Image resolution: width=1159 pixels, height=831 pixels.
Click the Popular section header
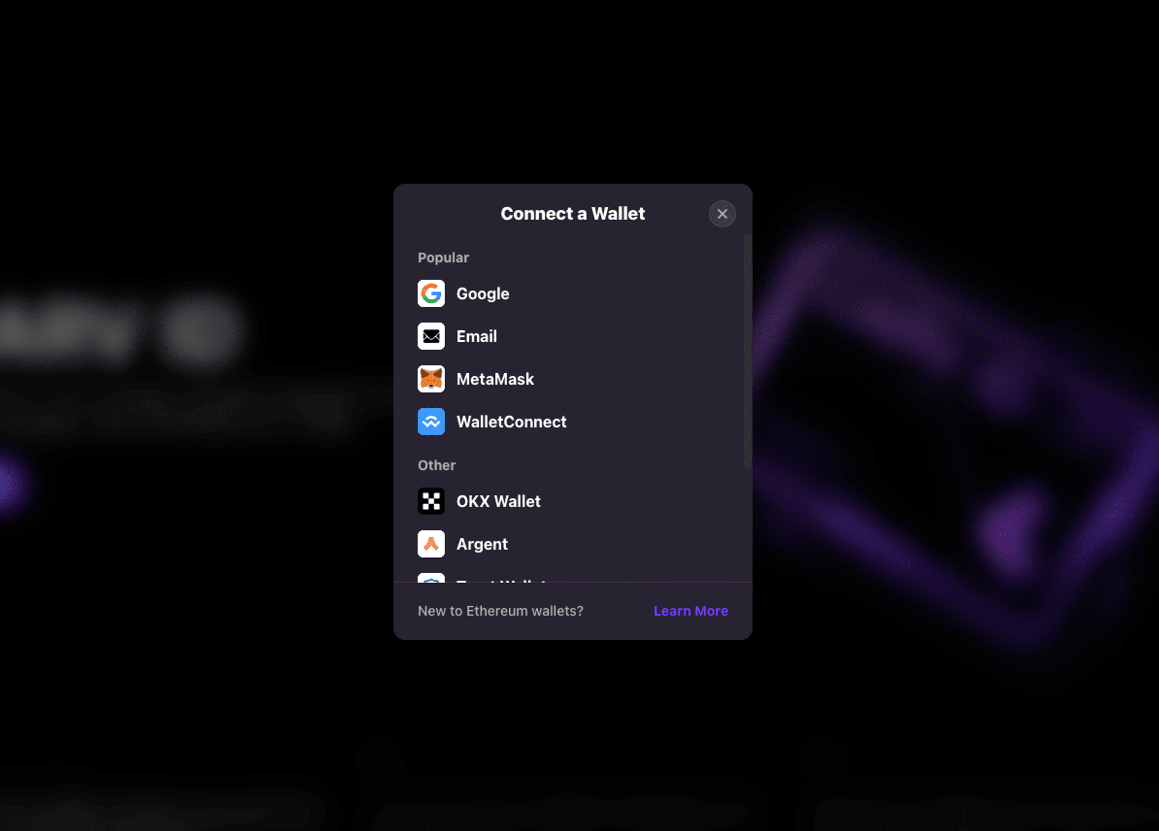443,258
